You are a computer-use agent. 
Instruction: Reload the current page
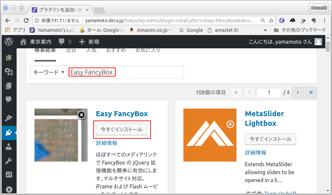[x=26, y=21]
